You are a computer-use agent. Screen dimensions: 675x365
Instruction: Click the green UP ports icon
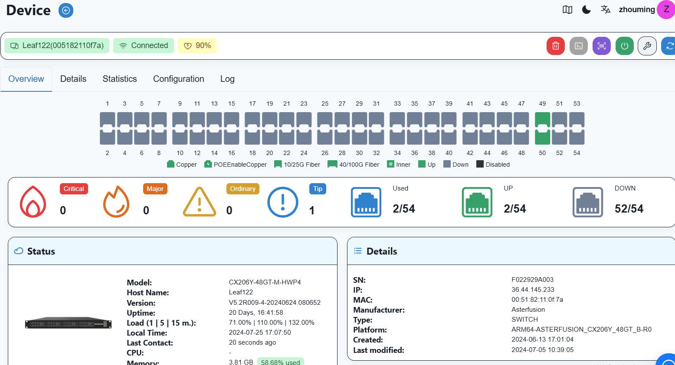(x=477, y=202)
